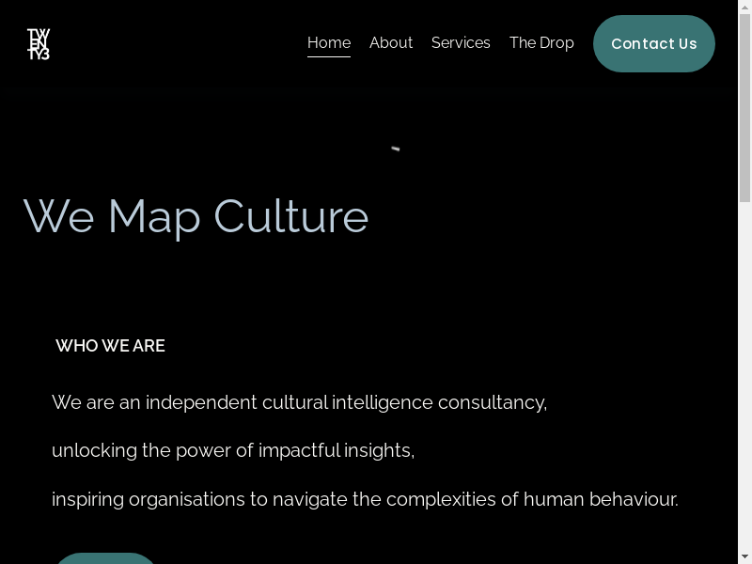
Task: Click the vertical scrollbar thumb
Action: tap(744, 103)
